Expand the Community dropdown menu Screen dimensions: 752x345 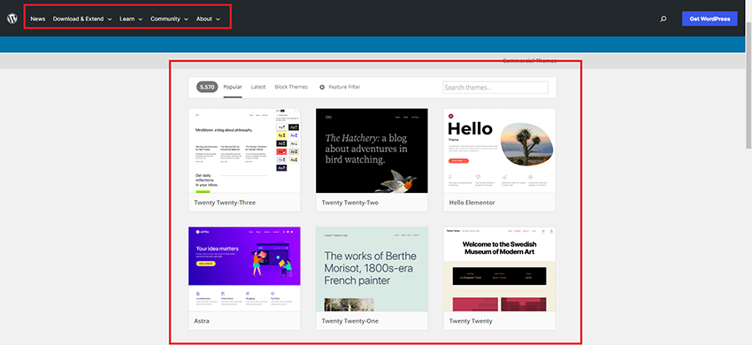coord(169,19)
